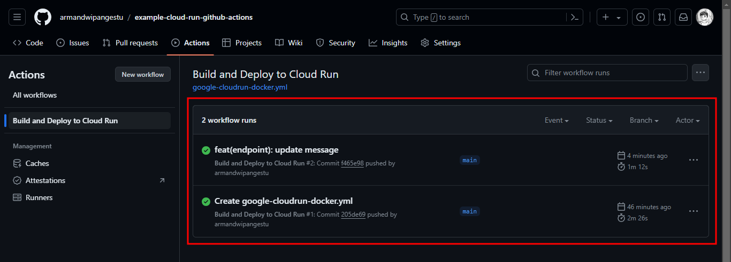This screenshot has height=262, width=731.
Task: Open the issues icon in top header
Action: point(640,17)
